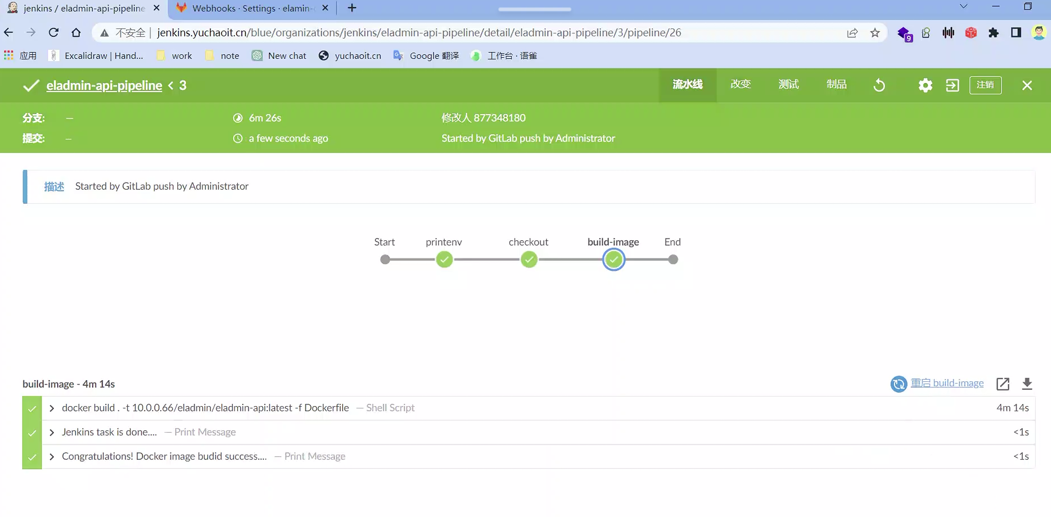Screen dimensions: 1051x517
Task: Expand the docker build shell step
Action: click(52, 408)
